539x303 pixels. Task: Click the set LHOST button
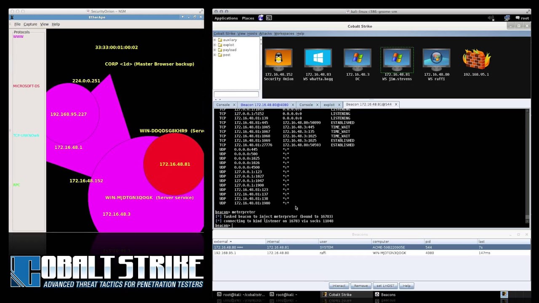pos(385,286)
